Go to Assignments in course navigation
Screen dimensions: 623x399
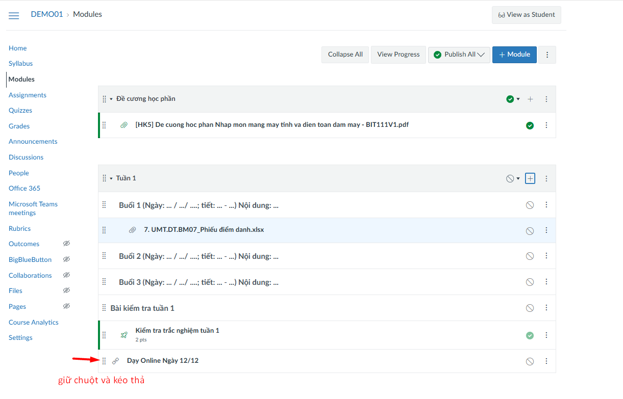[28, 95]
